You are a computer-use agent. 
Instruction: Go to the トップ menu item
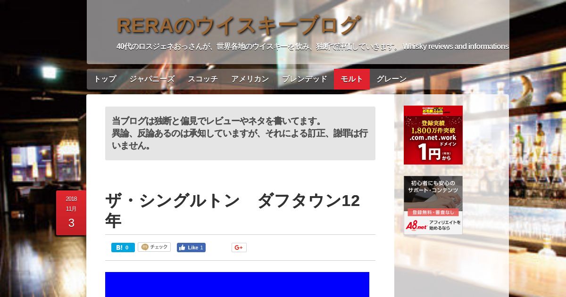105,79
